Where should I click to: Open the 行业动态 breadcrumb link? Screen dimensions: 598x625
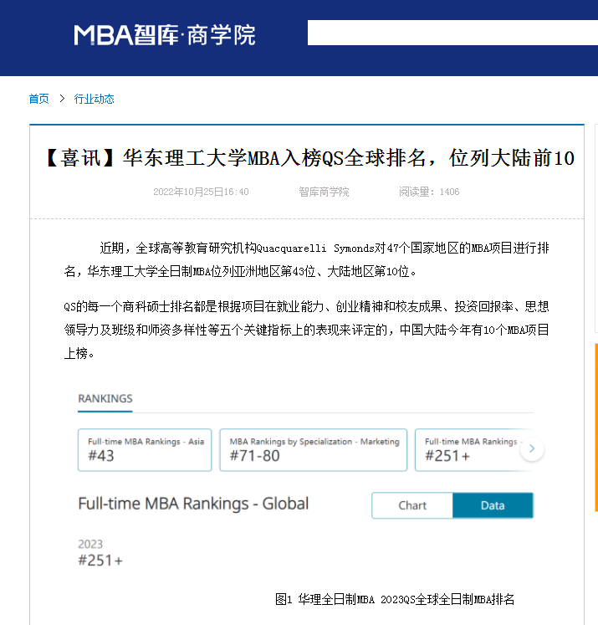point(94,99)
